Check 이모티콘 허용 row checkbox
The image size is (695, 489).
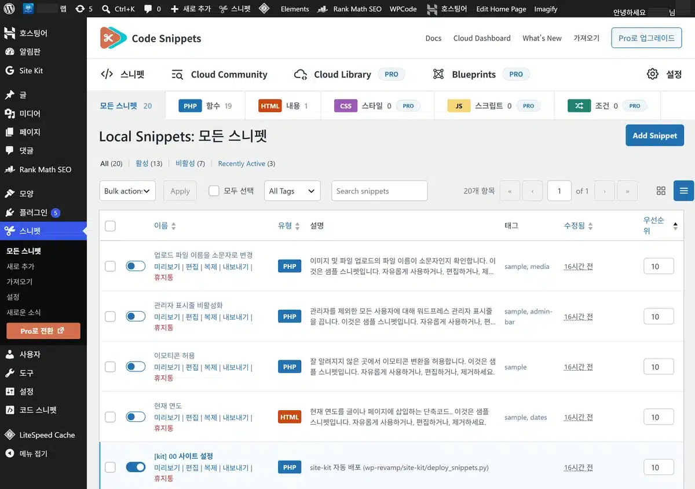pyautogui.click(x=110, y=367)
